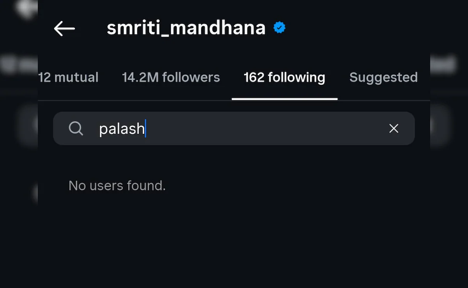The height and width of the screenshot is (288, 468).
Task: Click the blue verified badge
Action: tap(279, 28)
